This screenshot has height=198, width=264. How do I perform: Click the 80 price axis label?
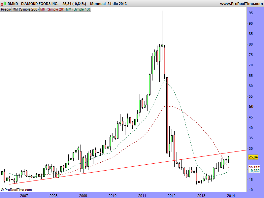251,44
